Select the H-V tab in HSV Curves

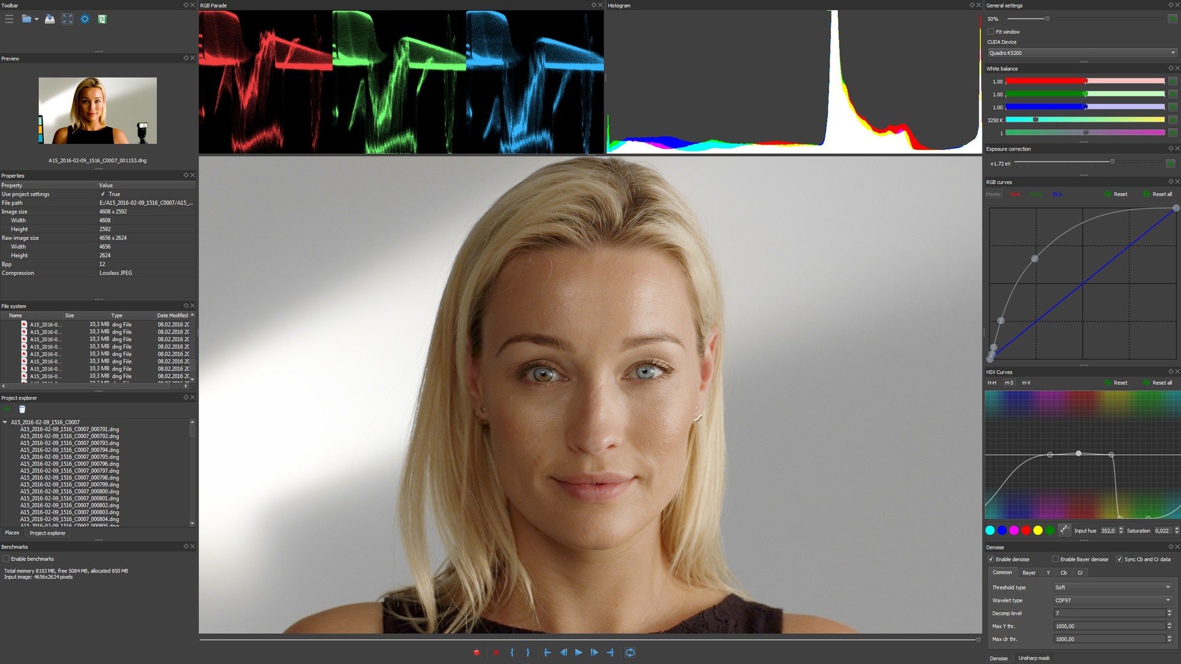tap(1026, 383)
